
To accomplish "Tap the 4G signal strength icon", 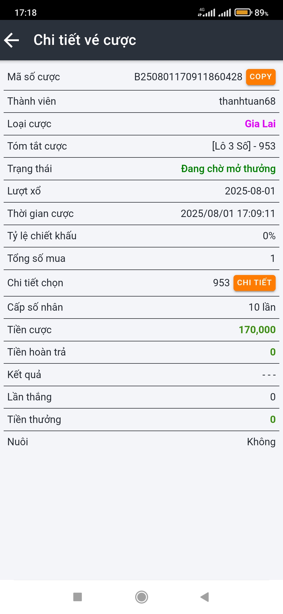I will coord(207,12).
